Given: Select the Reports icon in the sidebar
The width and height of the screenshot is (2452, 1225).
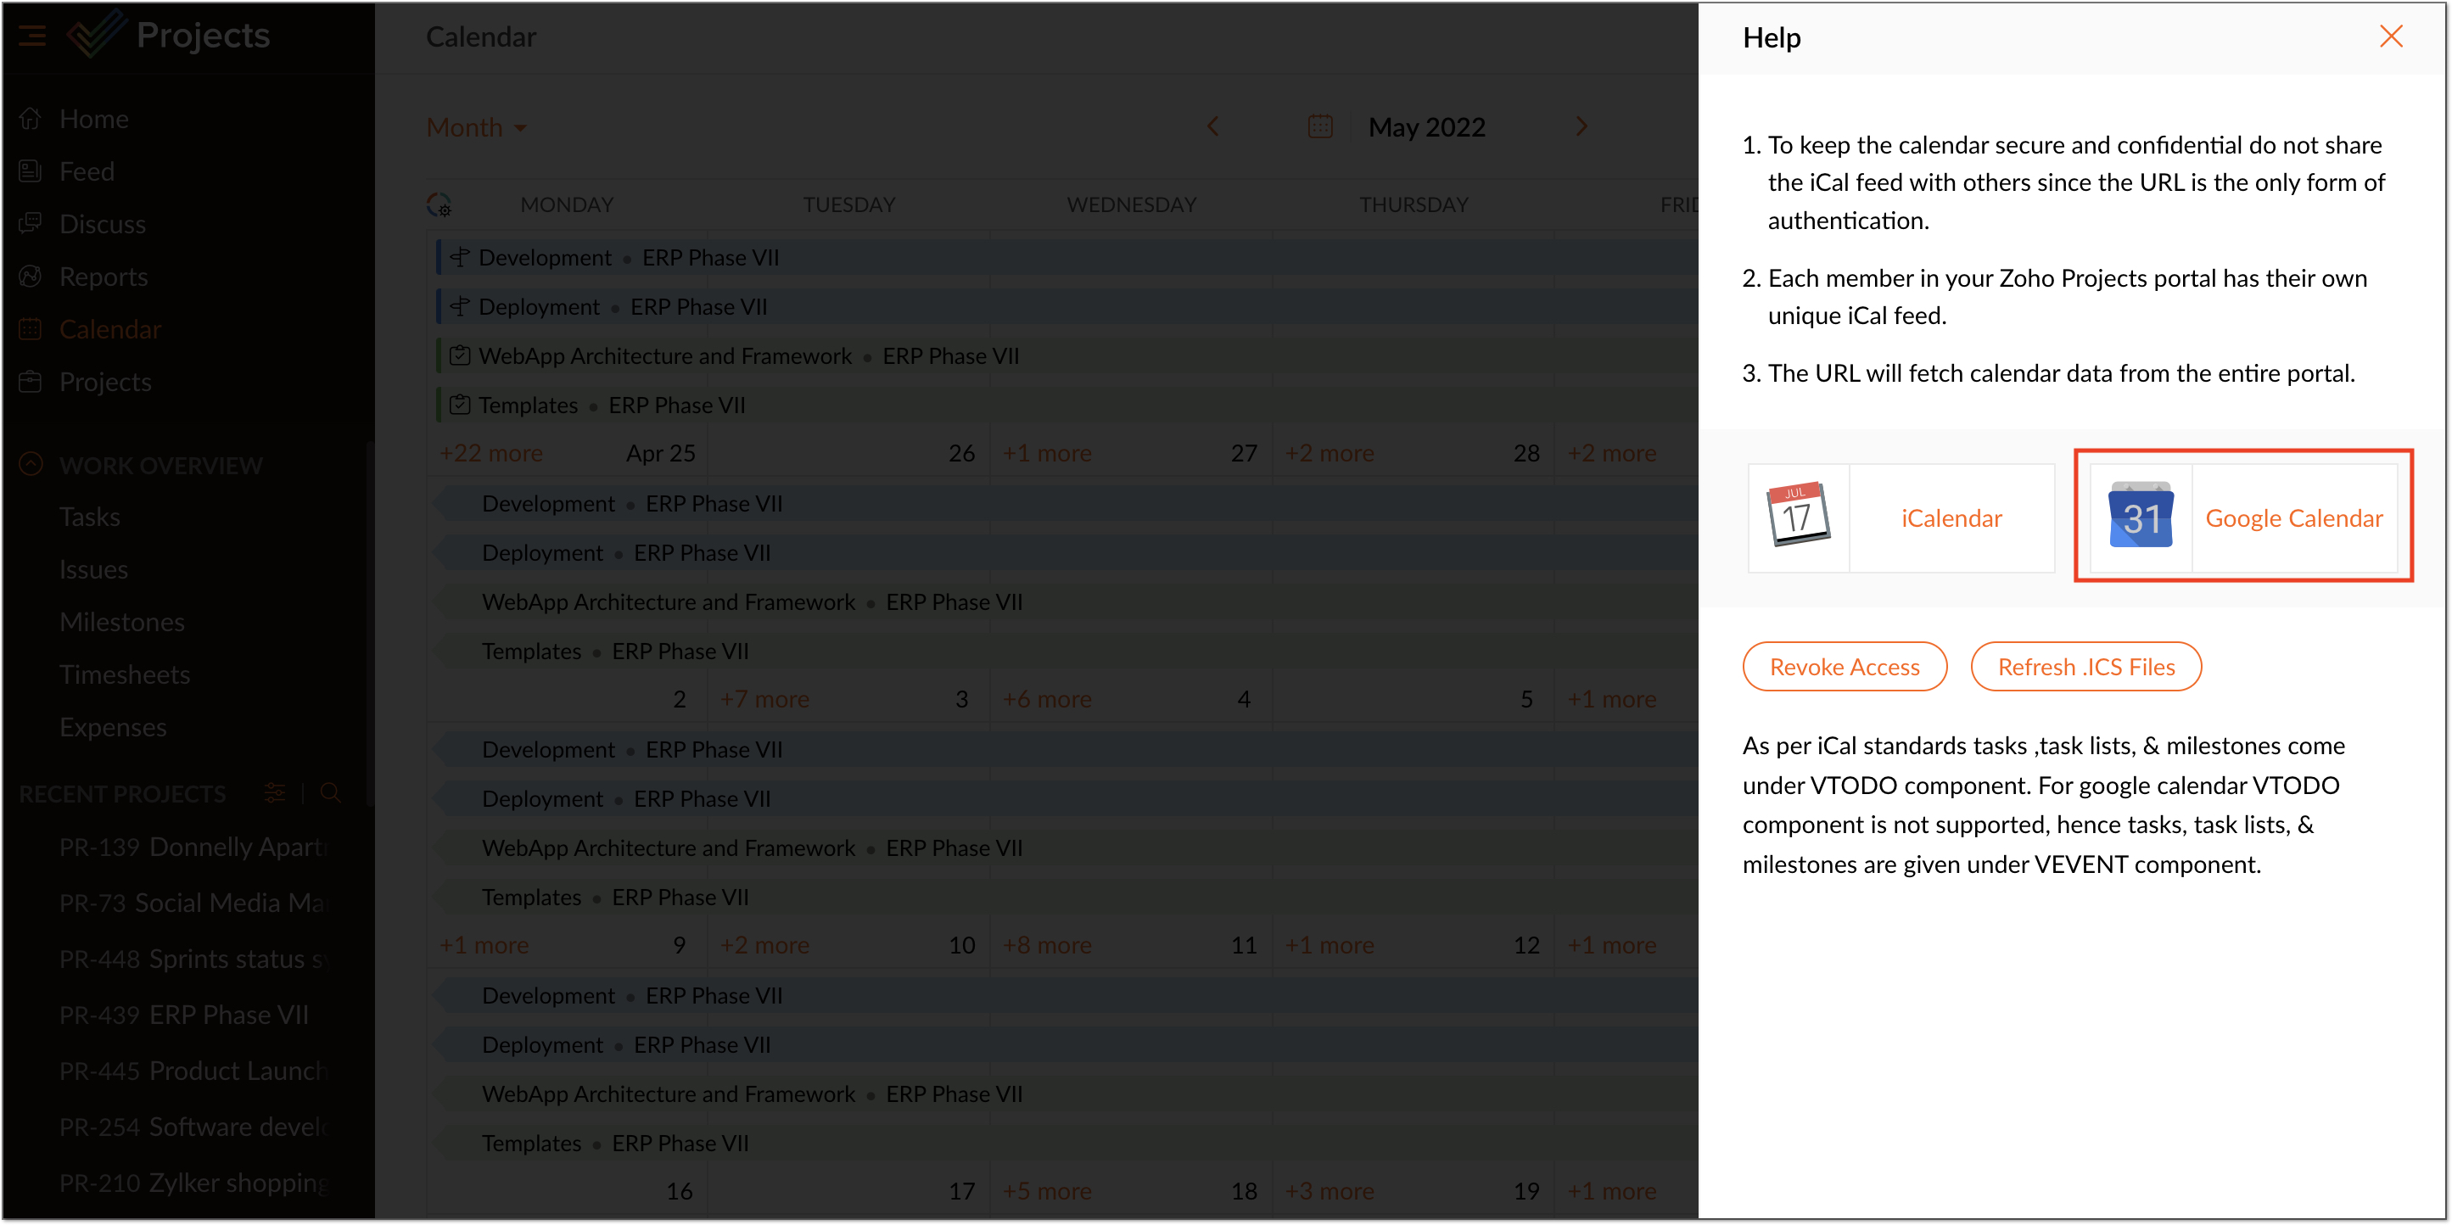Looking at the screenshot, I should 31,276.
